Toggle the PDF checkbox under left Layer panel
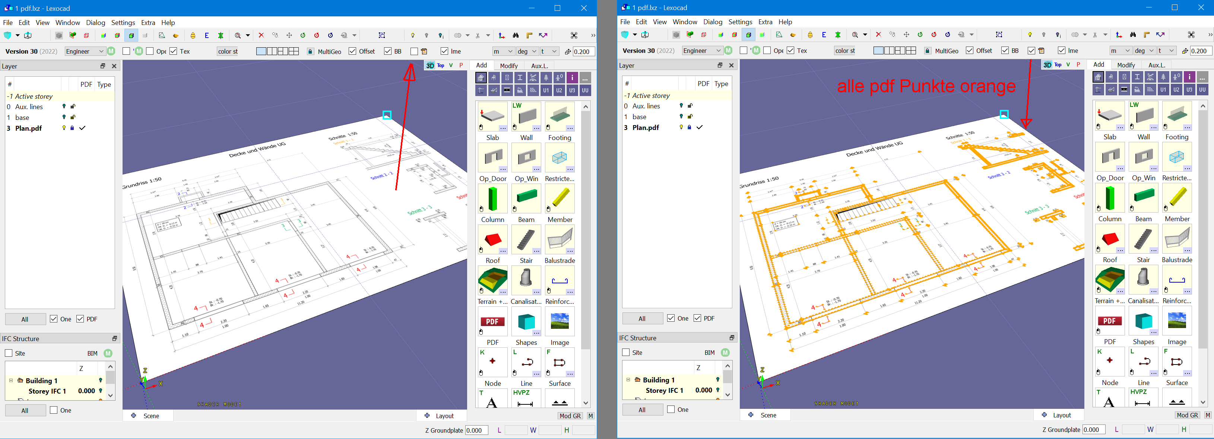 (80, 319)
